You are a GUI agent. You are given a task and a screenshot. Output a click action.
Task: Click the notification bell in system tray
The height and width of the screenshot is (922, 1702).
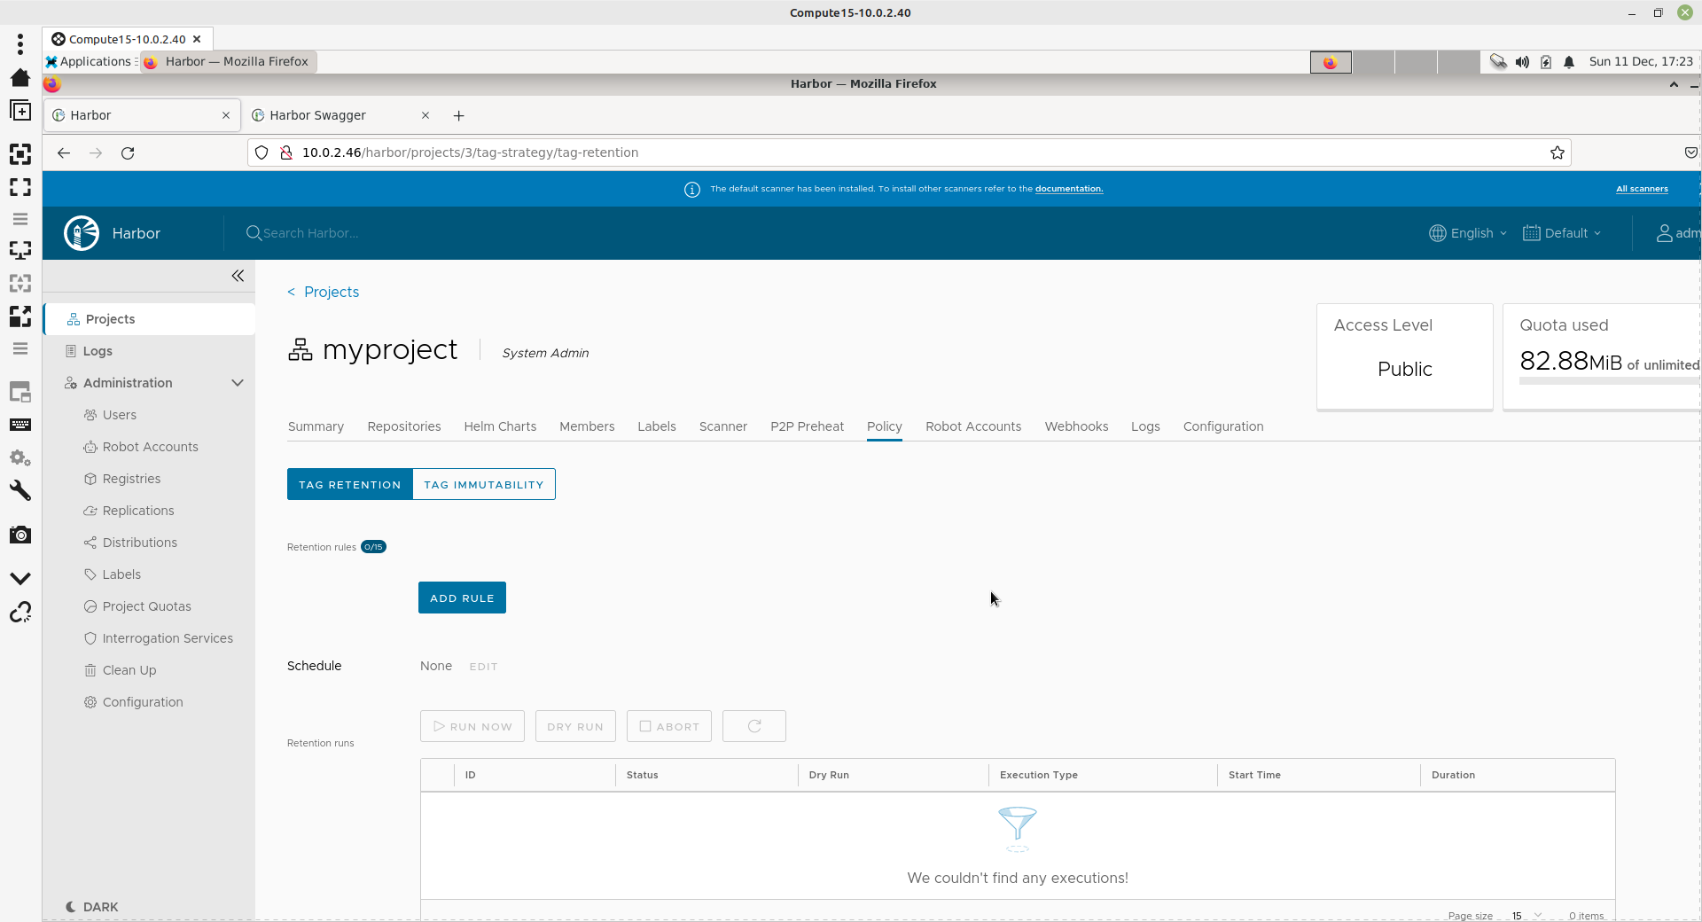click(x=1569, y=61)
